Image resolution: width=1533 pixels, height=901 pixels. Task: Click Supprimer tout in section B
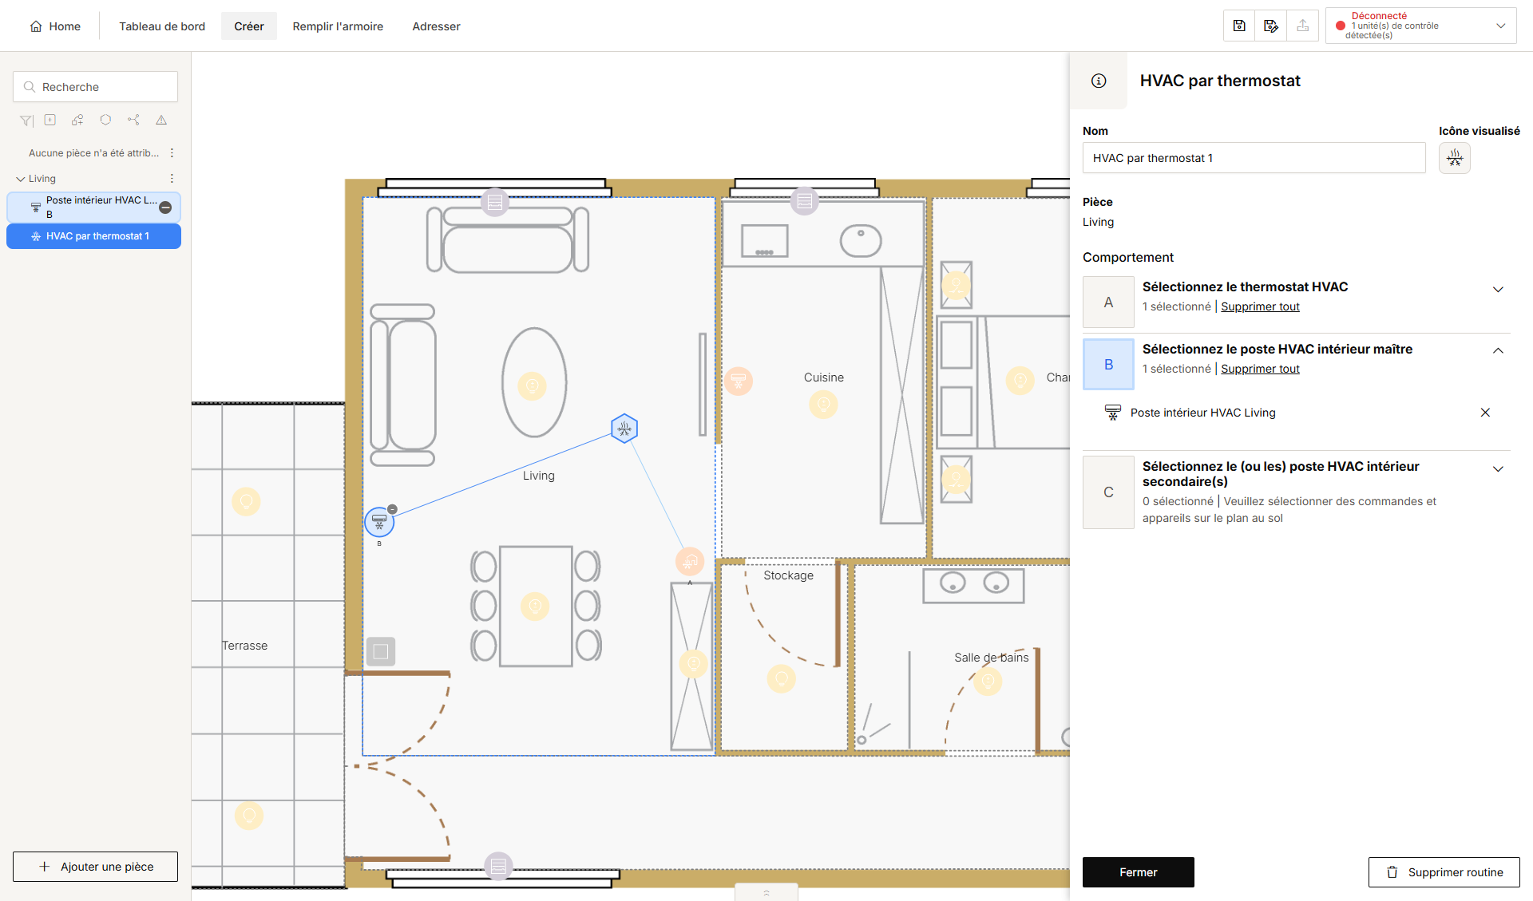1260,369
